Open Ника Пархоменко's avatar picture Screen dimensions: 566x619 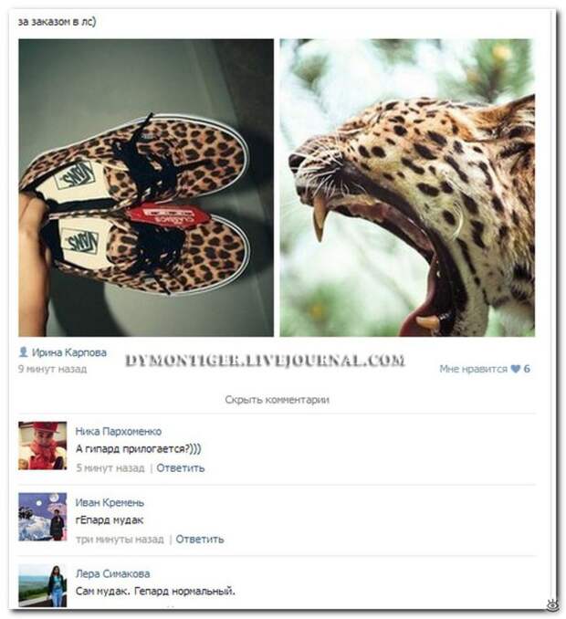(43, 446)
